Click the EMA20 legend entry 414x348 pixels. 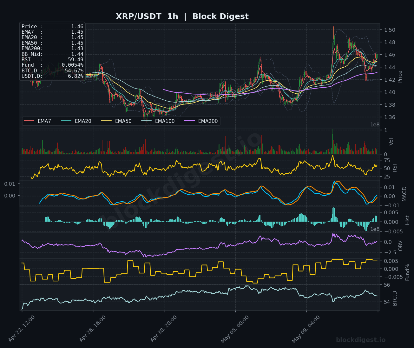(x=76, y=121)
